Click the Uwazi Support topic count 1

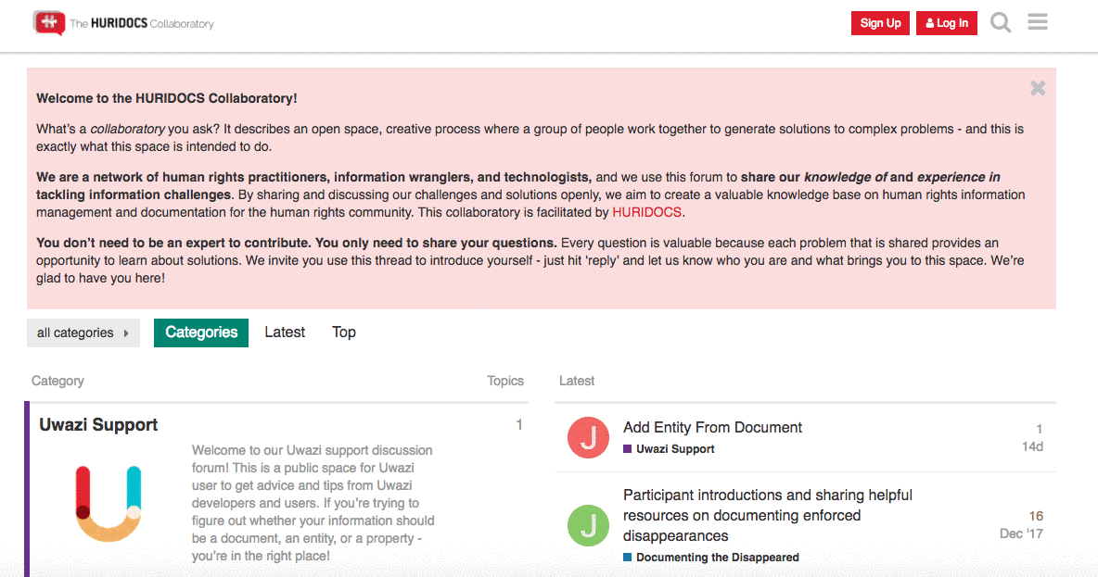[x=519, y=424]
